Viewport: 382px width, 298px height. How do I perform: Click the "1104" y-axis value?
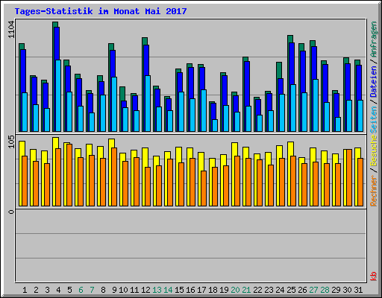(x=11, y=30)
